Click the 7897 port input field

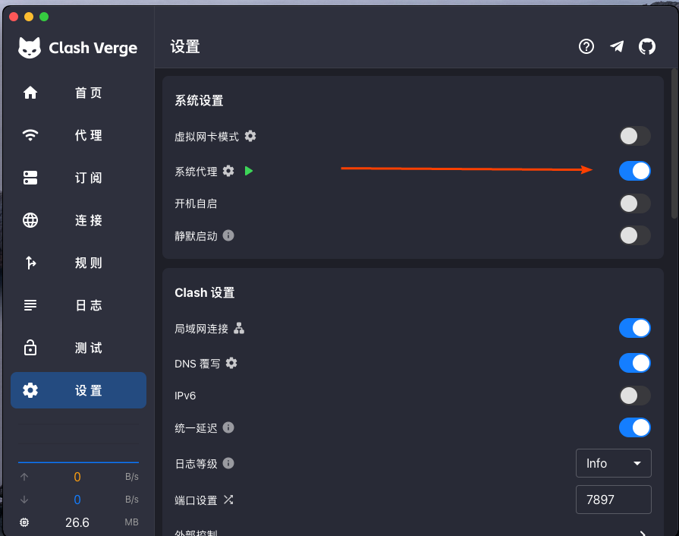(613, 500)
